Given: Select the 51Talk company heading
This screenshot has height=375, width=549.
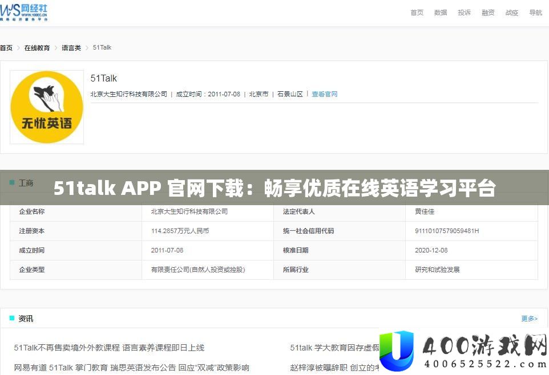Looking at the screenshot, I should click(x=104, y=78).
